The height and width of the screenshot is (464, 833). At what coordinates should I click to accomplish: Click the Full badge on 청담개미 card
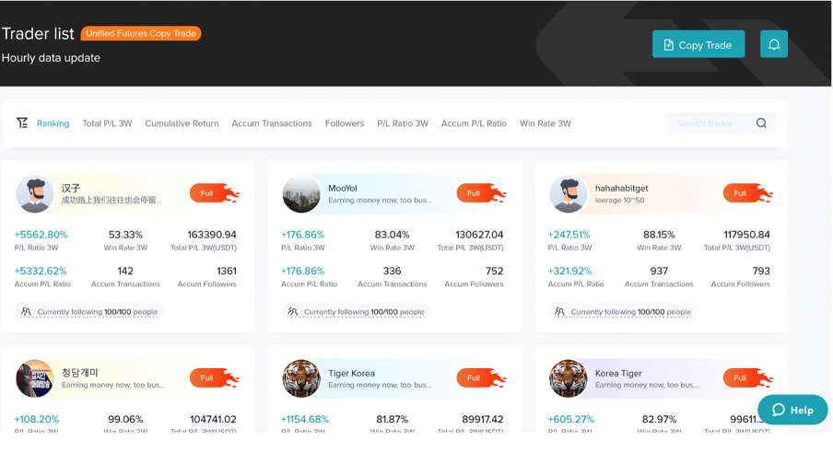214,378
